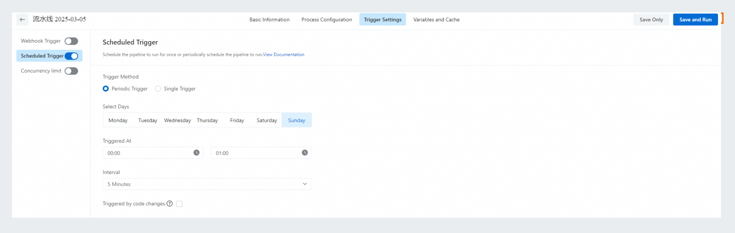Choose the Single Trigger radio option
The image size is (735, 233).
(x=158, y=89)
